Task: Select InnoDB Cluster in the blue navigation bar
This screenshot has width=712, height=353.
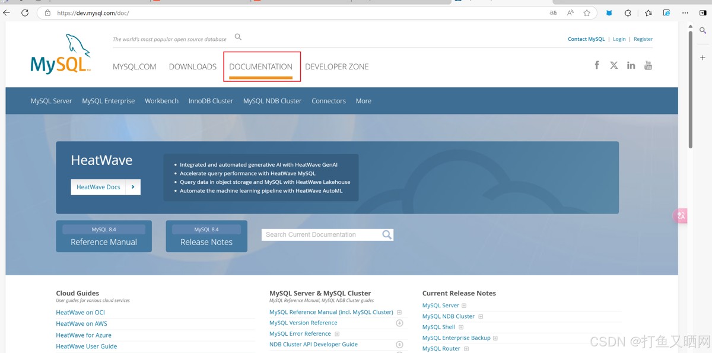Action: (x=211, y=101)
